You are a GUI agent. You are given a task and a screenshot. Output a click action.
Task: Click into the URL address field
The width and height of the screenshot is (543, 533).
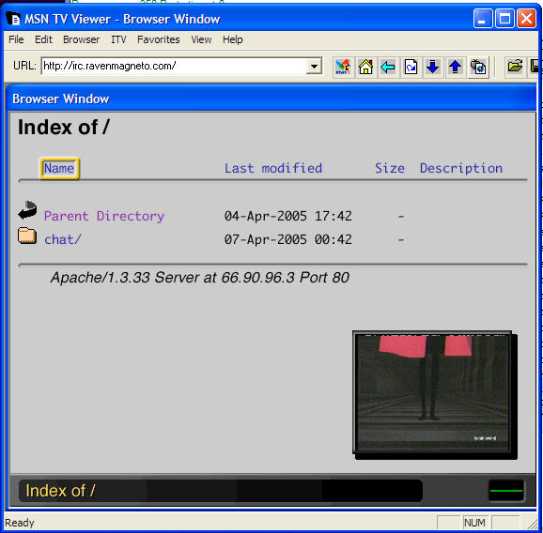(x=174, y=66)
